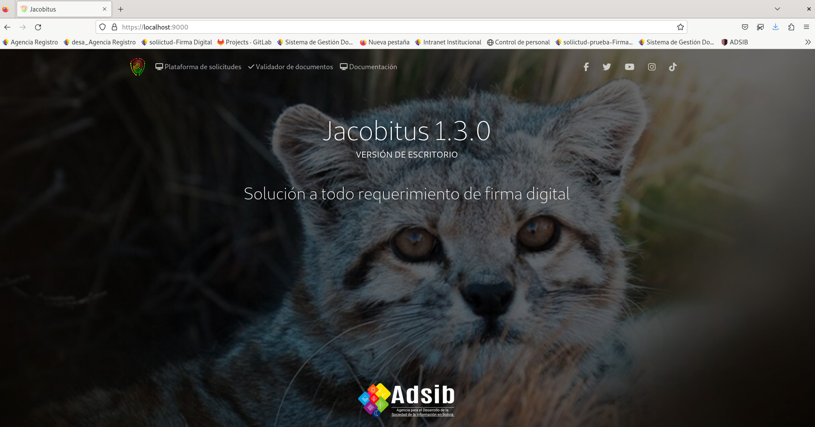Image resolution: width=815 pixels, height=427 pixels.
Task: Open the Documentación link
Action: click(x=368, y=67)
